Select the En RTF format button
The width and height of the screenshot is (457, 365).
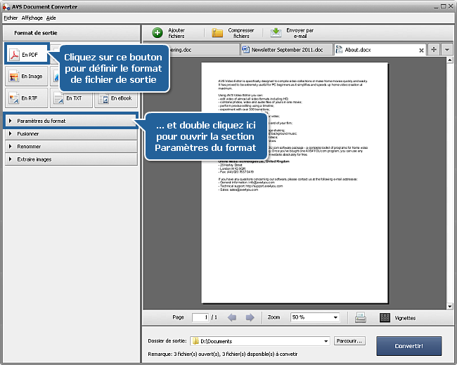(x=25, y=98)
